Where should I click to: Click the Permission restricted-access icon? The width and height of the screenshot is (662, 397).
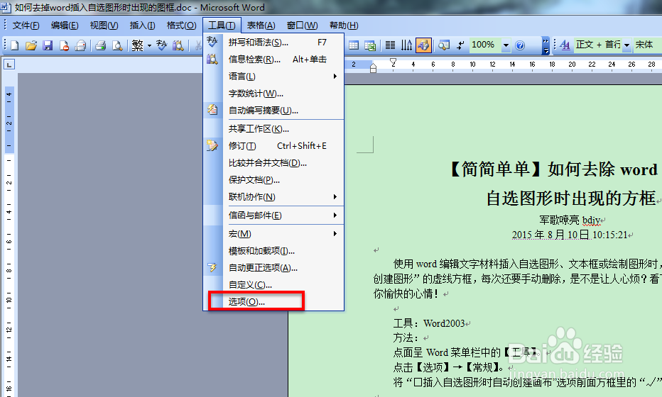point(64,45)
